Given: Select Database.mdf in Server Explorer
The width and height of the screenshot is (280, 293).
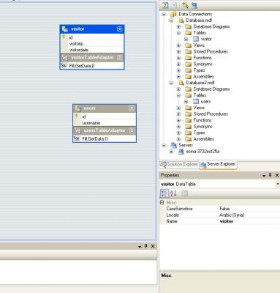Looking at the screenshot, I should pos(199,21).
